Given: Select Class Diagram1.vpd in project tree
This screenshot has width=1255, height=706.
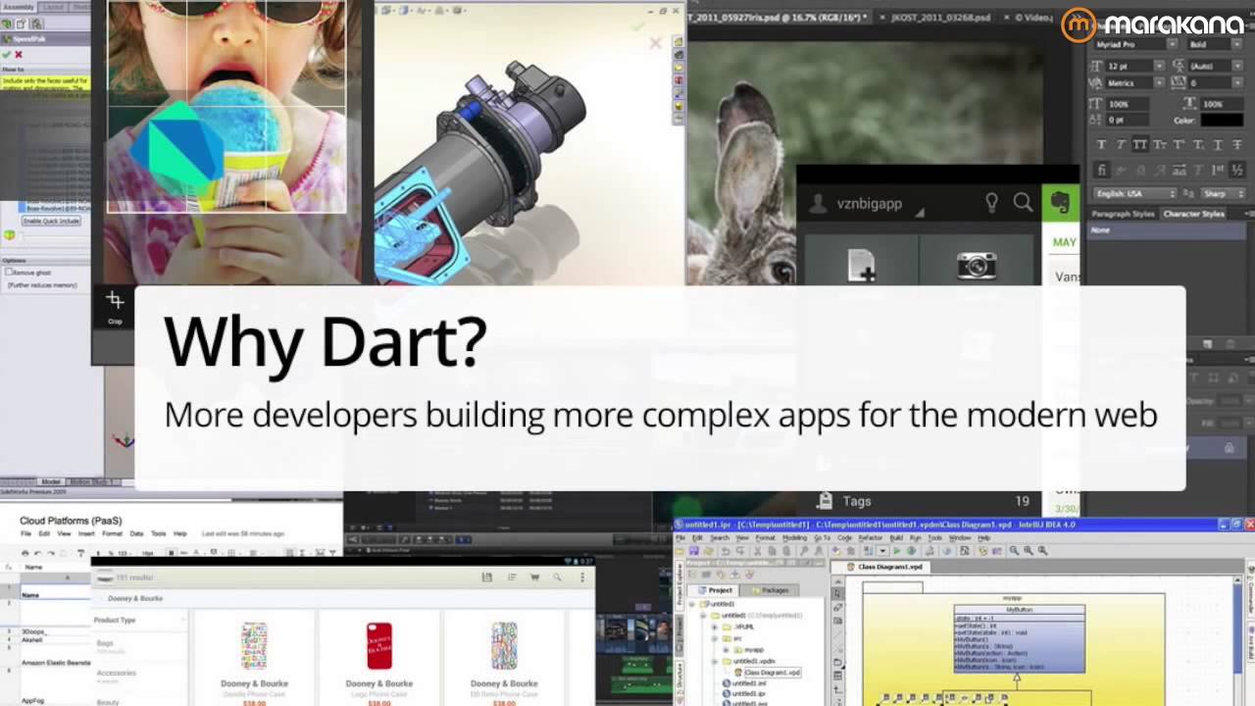Looking at the screenshot, I should [x=773, y=673].
